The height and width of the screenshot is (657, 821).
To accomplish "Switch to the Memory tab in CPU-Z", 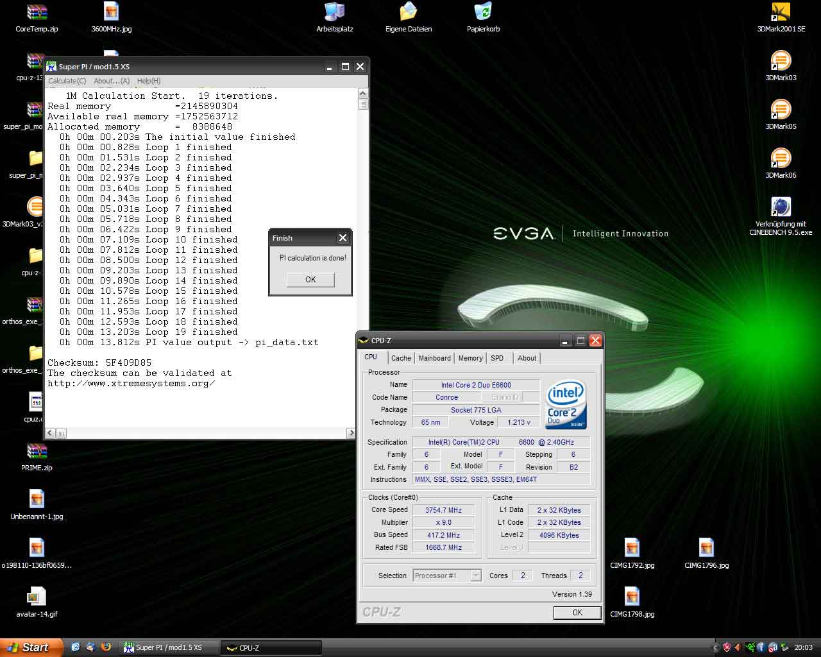I will 470,358.
